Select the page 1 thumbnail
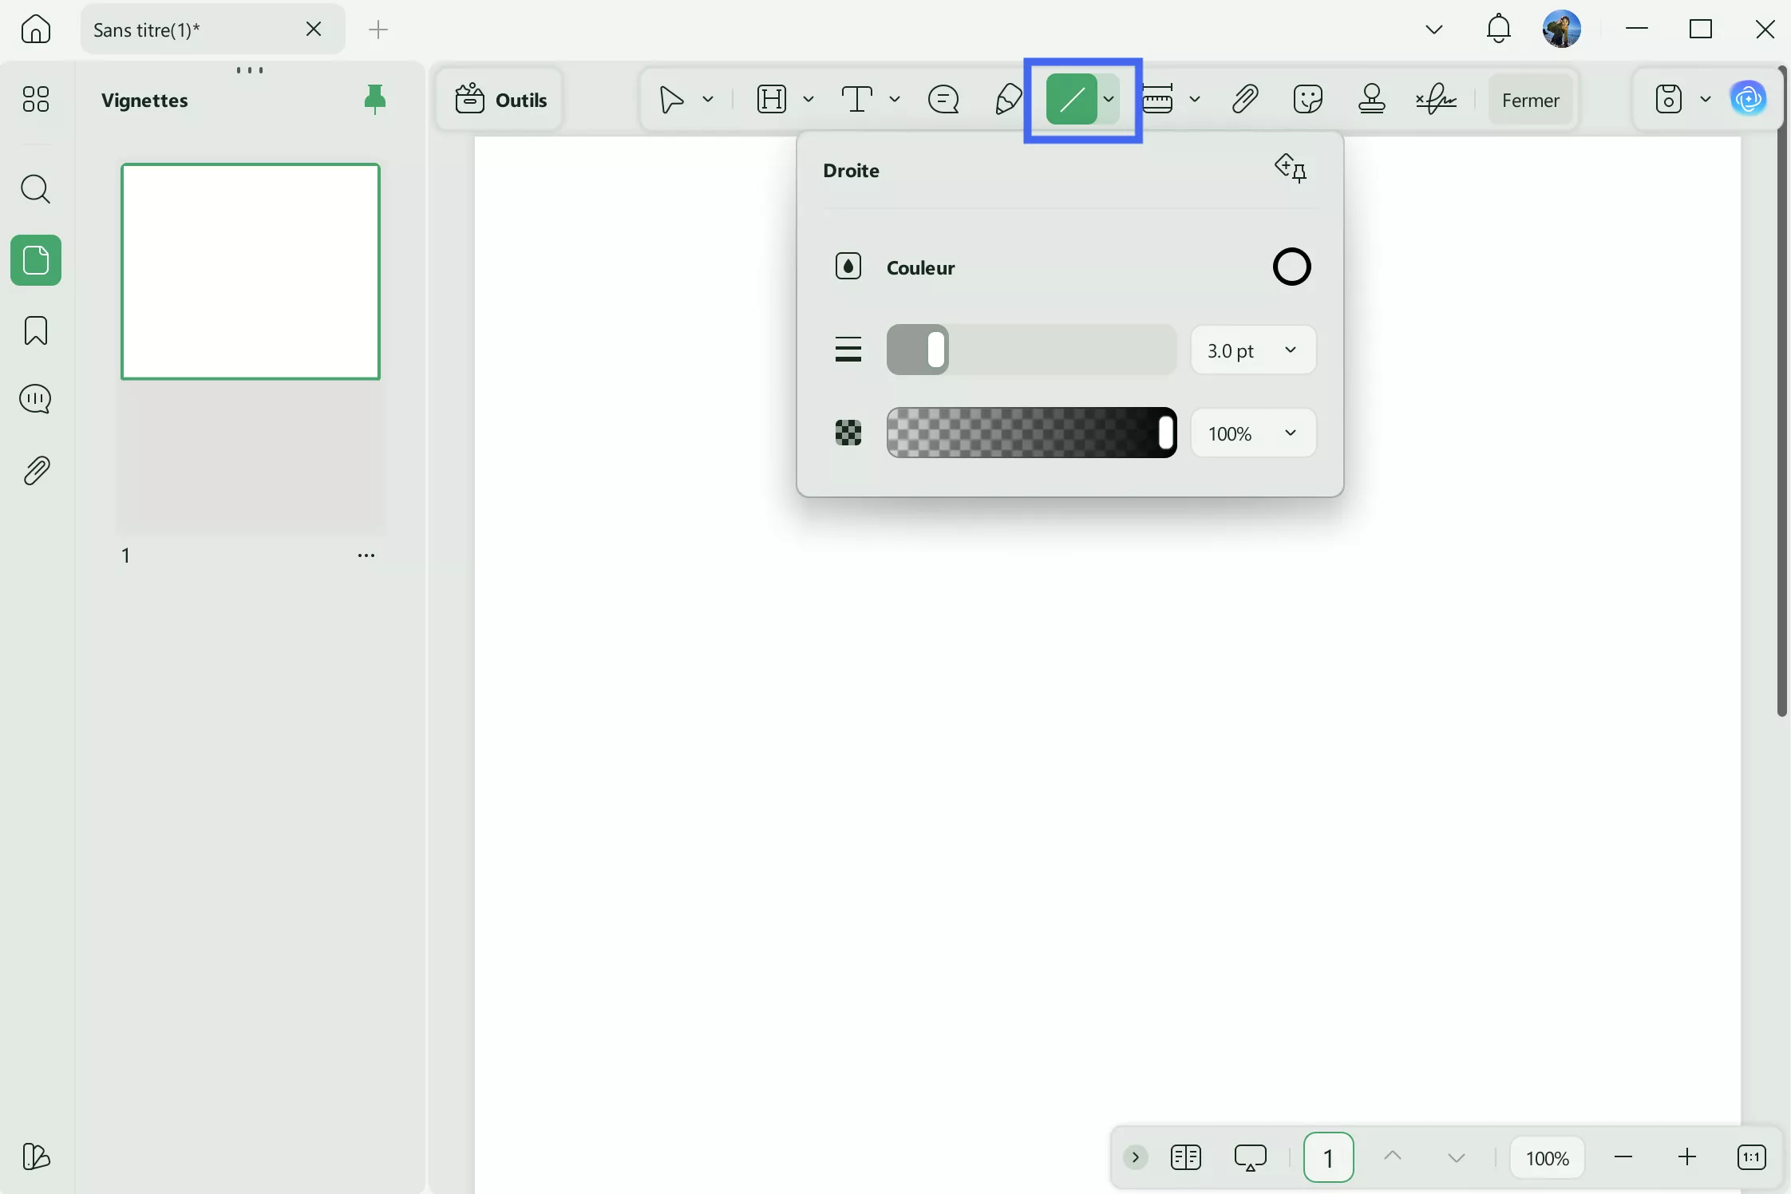 tap(250, 271)
